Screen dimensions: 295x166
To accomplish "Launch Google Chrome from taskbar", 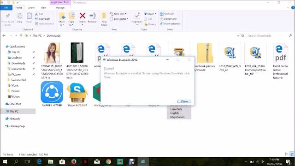I will click(108, 161).
